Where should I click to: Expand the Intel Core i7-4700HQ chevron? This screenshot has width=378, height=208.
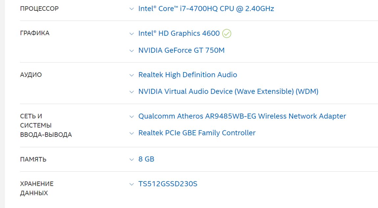(132, 9)
